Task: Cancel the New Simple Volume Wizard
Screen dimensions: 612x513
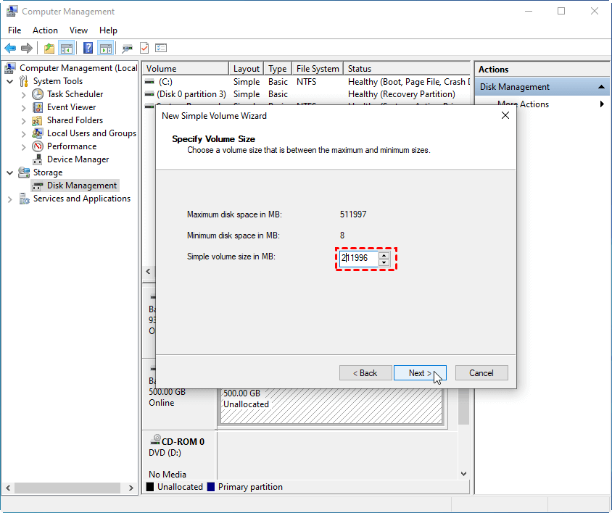Action: (481, 373)
